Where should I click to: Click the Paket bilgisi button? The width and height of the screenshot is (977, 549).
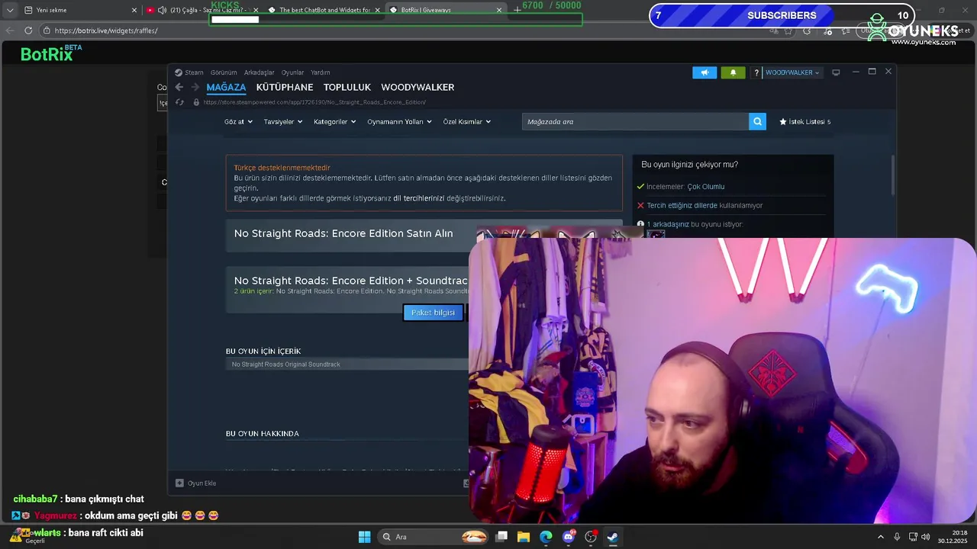[433, 312]
